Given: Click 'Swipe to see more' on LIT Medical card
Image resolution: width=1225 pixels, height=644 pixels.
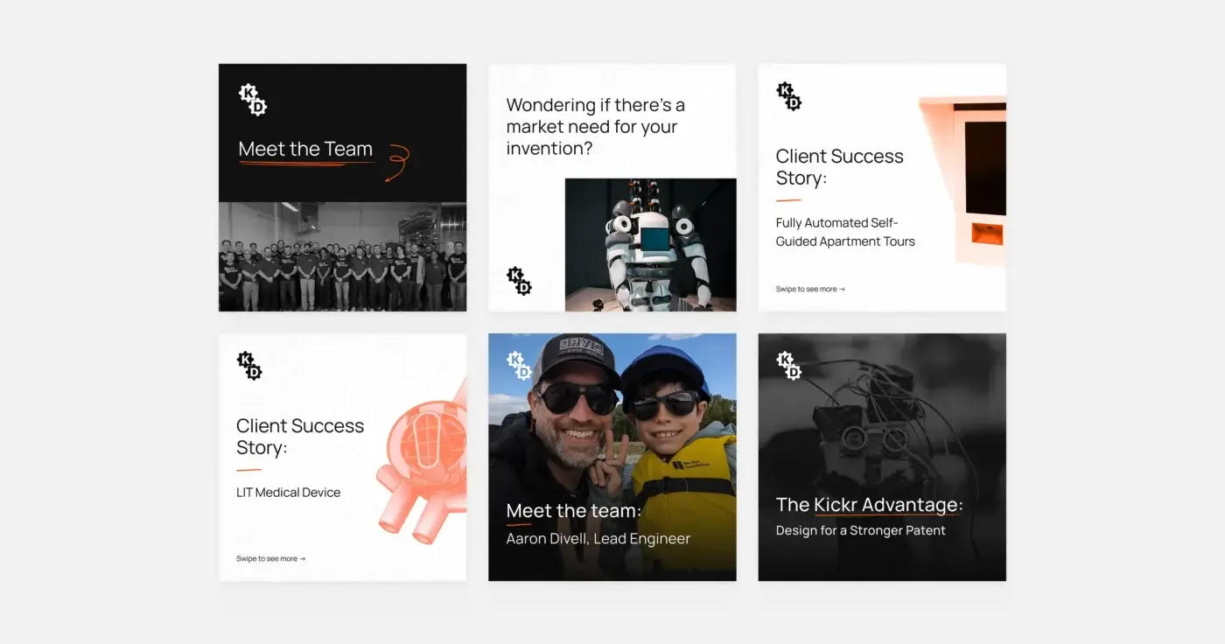Looking at the screenshot, I should [x=270, y=558].
